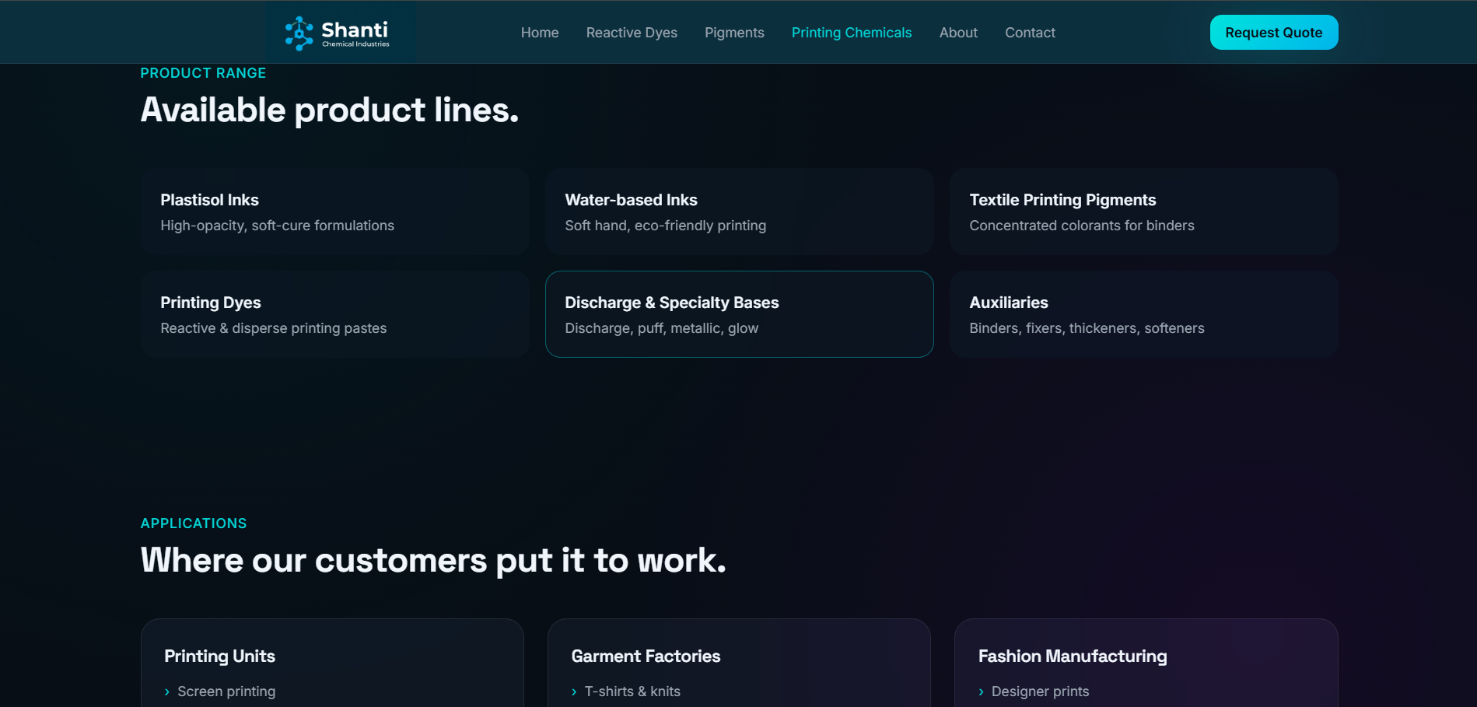Open the Auxiliaries product card
Viewport: 1477px width, 707px height.
click(x=1144, y=314)
